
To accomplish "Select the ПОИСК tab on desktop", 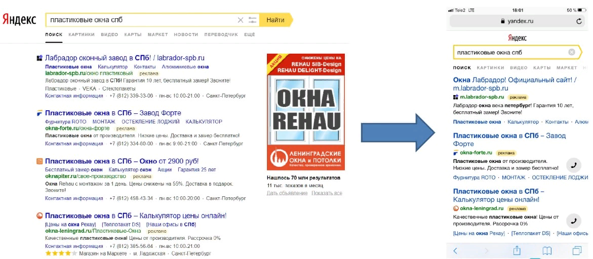I will 54,34.
